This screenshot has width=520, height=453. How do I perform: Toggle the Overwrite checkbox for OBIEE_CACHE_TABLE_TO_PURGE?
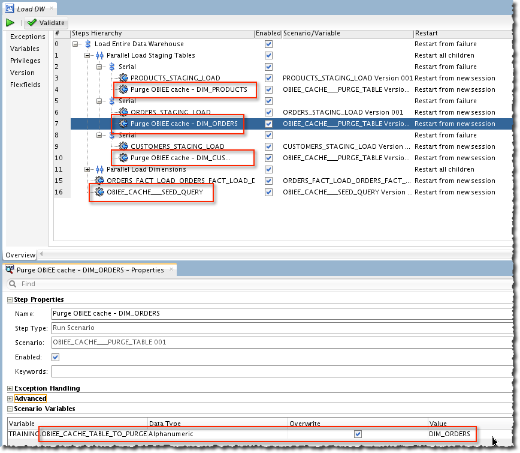[358, 434]
